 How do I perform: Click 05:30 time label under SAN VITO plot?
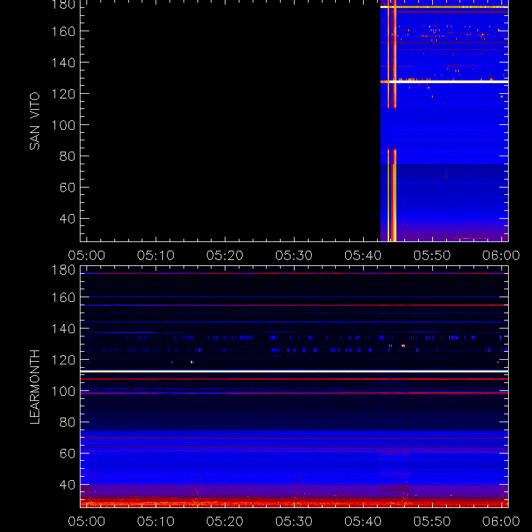[x=294, y=255]
